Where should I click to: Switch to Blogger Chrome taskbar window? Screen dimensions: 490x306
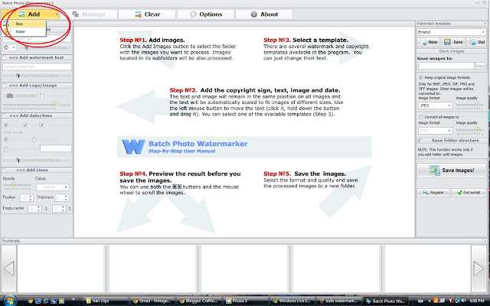198,301
